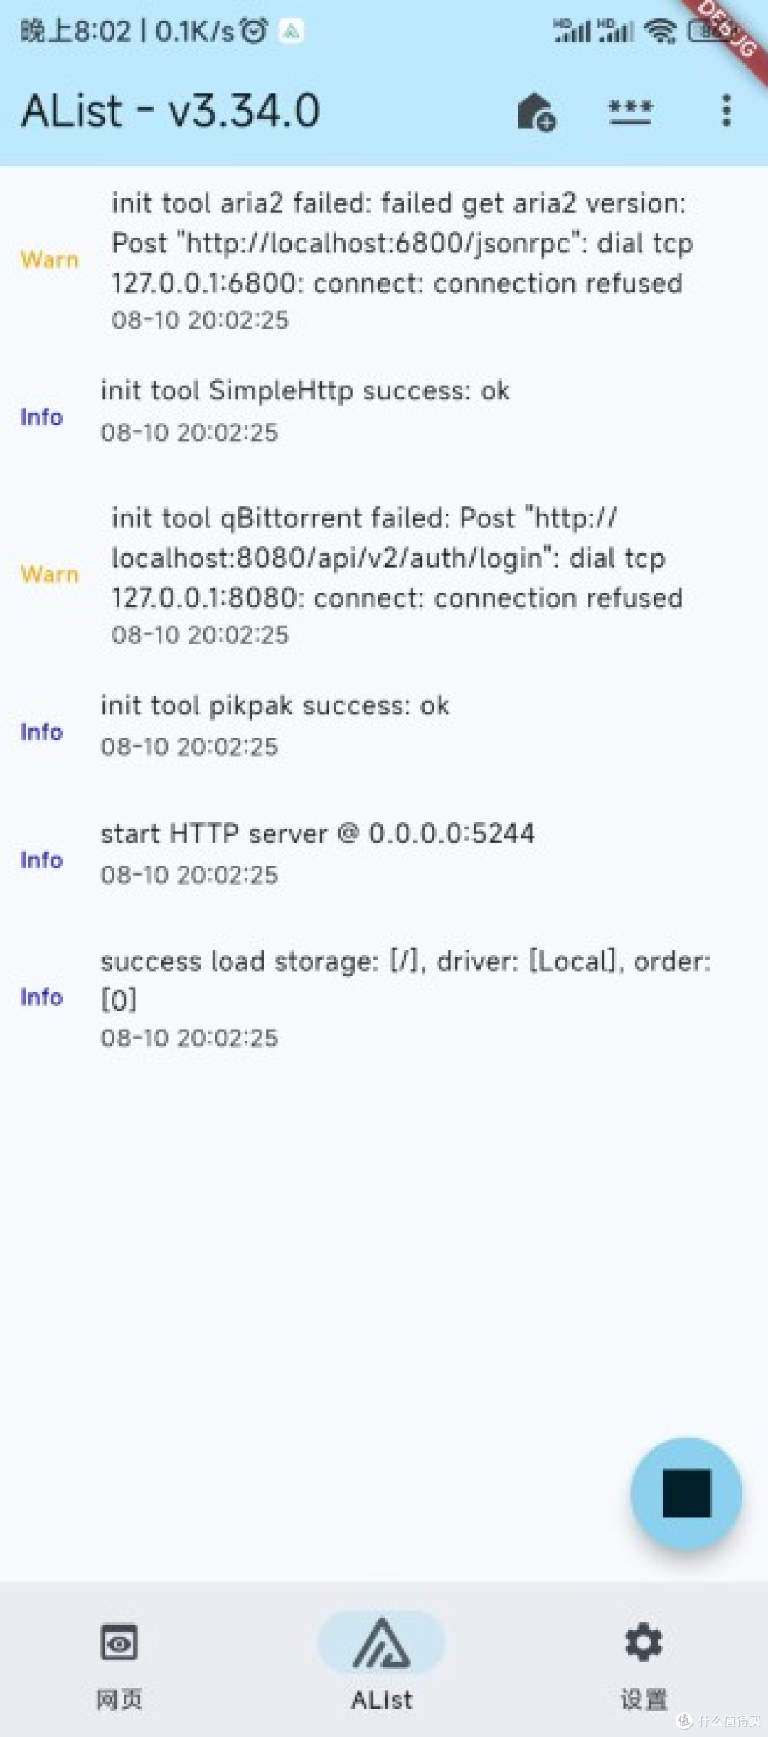Open the 设置 settings tab
The width and height of the screenshot is (768, 1737).
pyautogui.click(x=644, y=1664)
